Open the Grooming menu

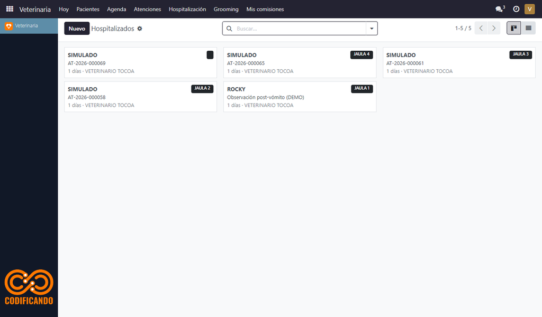click(x=226, y=10)
